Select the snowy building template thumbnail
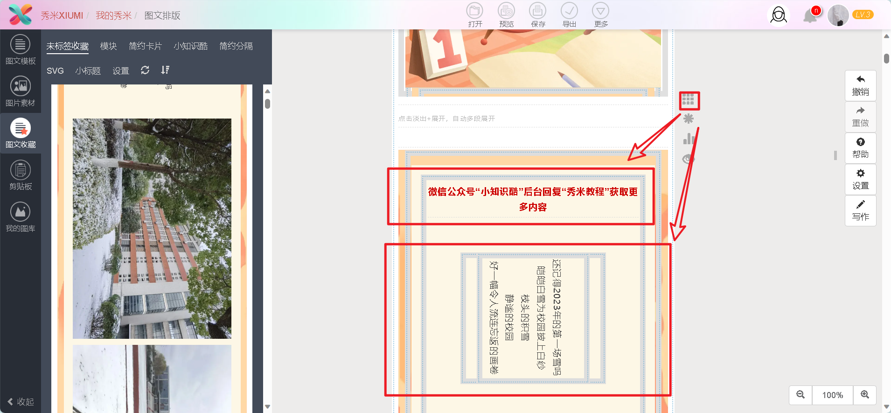The height and width of the screenshot is (413, 891). (x=152, y=228)
